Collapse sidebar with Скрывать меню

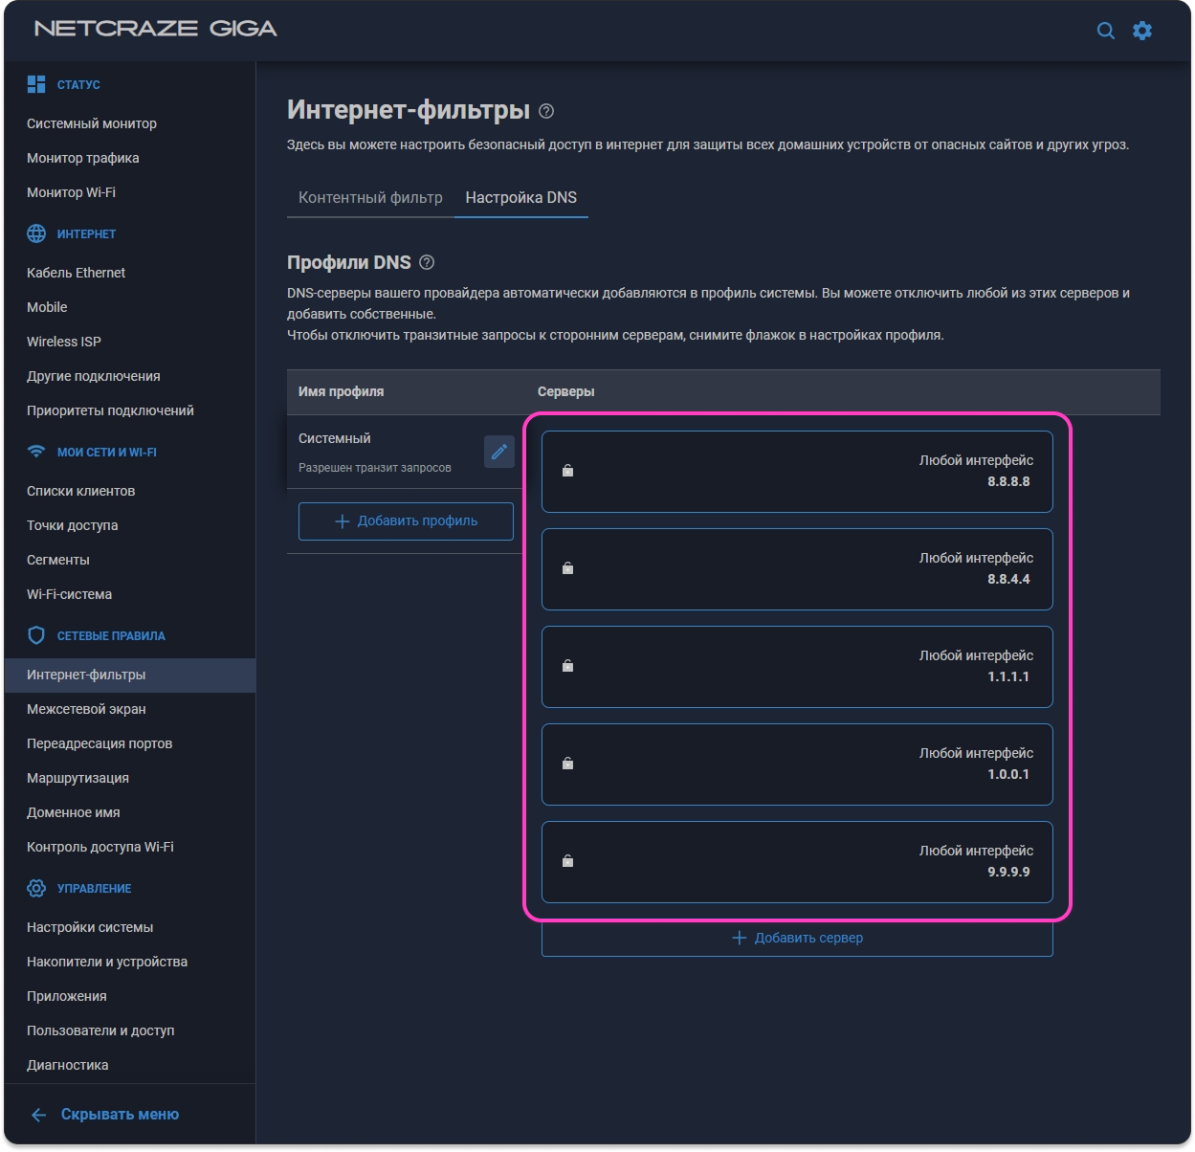coord(105,1114)
